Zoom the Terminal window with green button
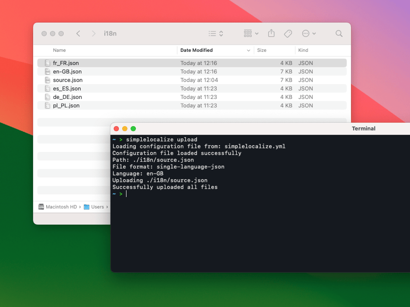 (133, 129)
